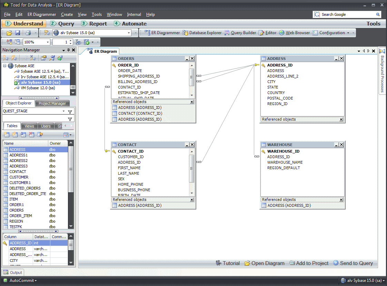Collapse the Sybase ASE tree node
The height and width of the screenshot is (286, 387).
pos(5,66)
